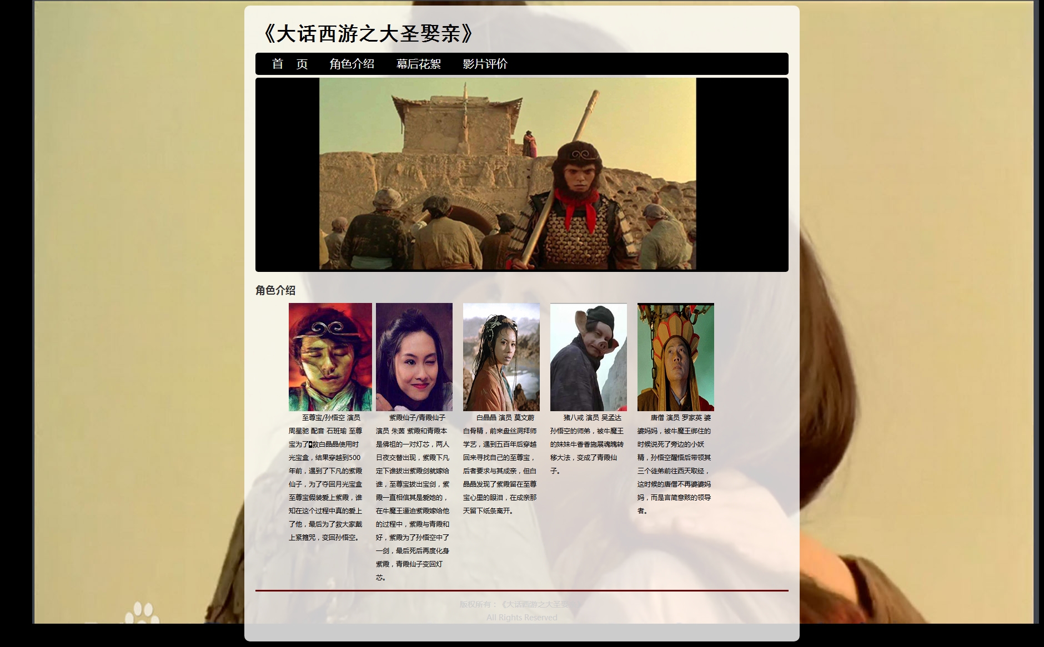Click the 角色介绍 section heading

[275, 290]
